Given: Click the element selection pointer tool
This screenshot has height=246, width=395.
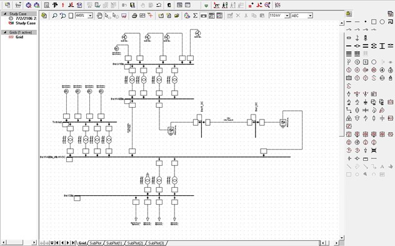Looking at the screenshot, I should point(107,16).
